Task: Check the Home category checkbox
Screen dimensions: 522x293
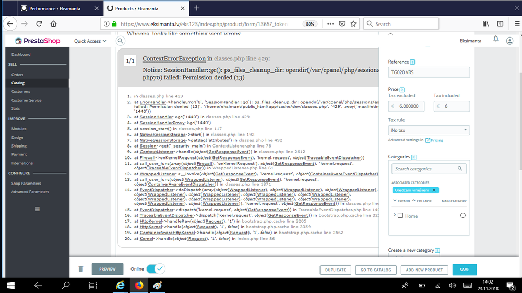Action: click(400, 215)
